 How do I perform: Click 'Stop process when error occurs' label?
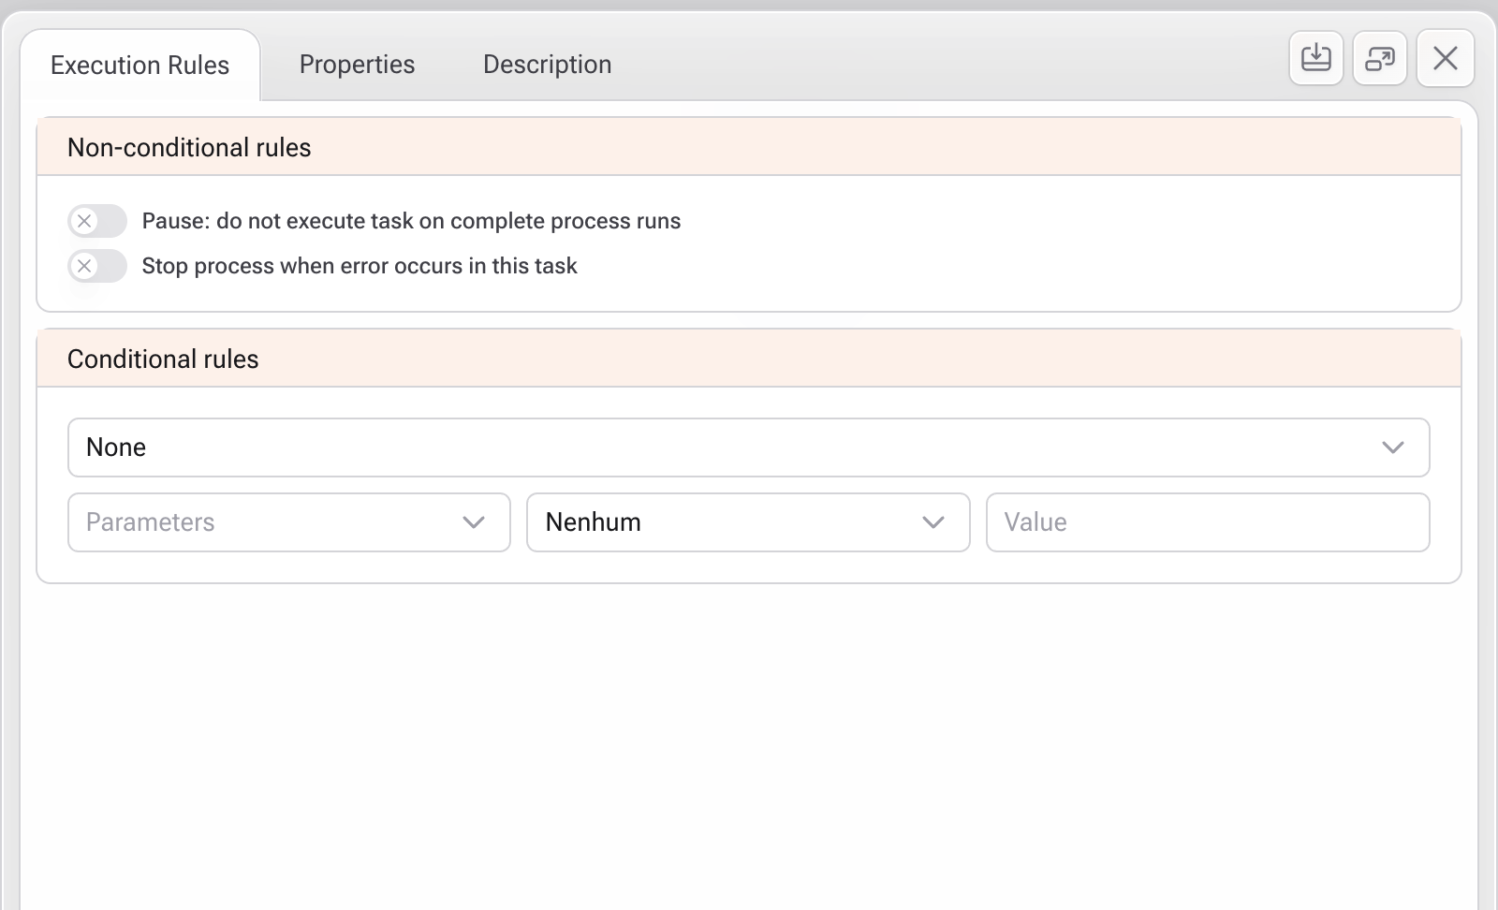pyautogui.click(x=360, y=266)
